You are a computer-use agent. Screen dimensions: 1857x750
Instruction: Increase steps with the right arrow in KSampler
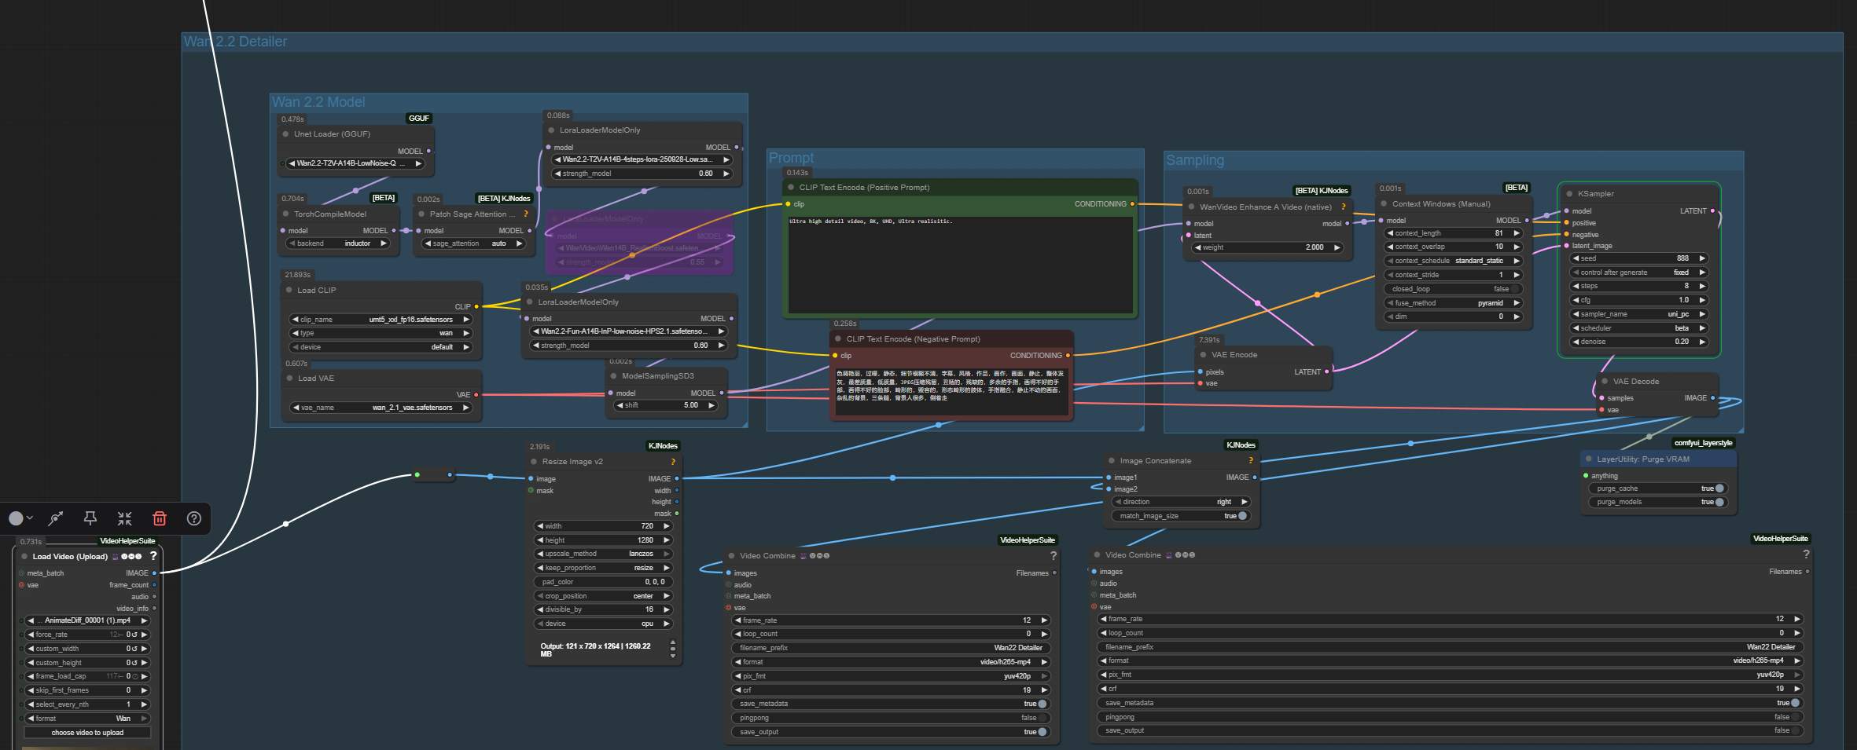click(x=1702, y=287)
